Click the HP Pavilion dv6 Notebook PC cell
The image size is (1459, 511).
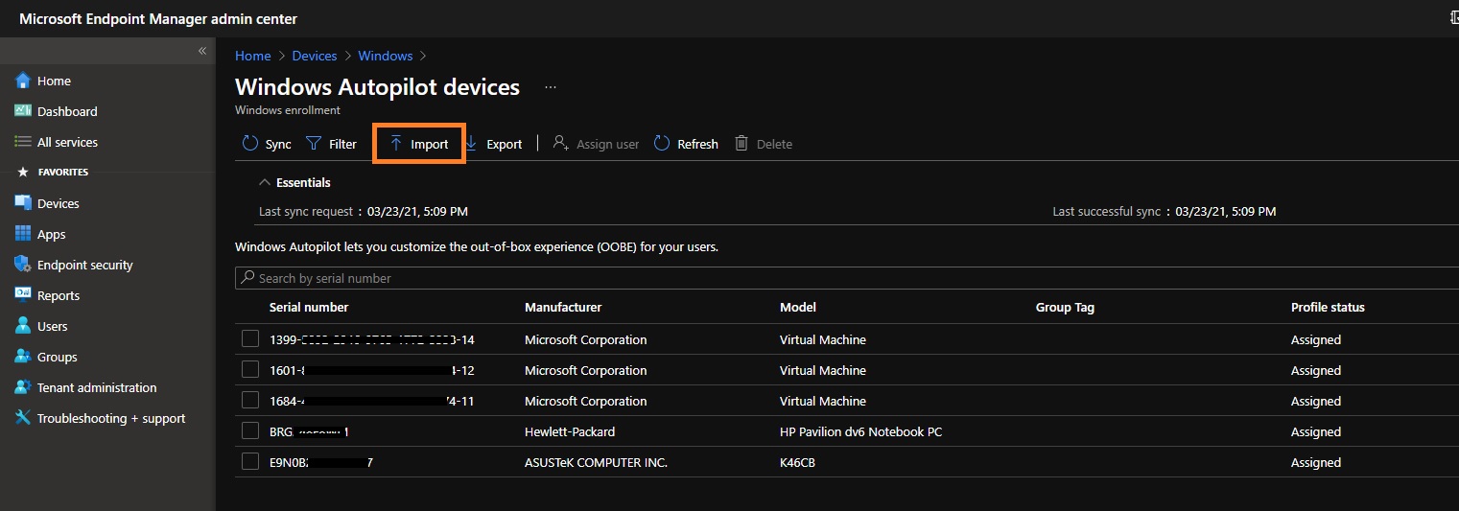(860, 432)
